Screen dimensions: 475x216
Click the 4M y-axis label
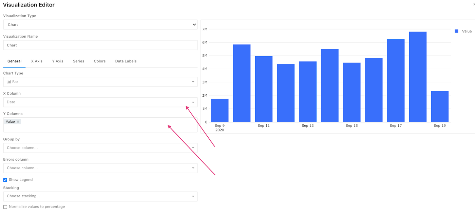[x=205, y=69]
